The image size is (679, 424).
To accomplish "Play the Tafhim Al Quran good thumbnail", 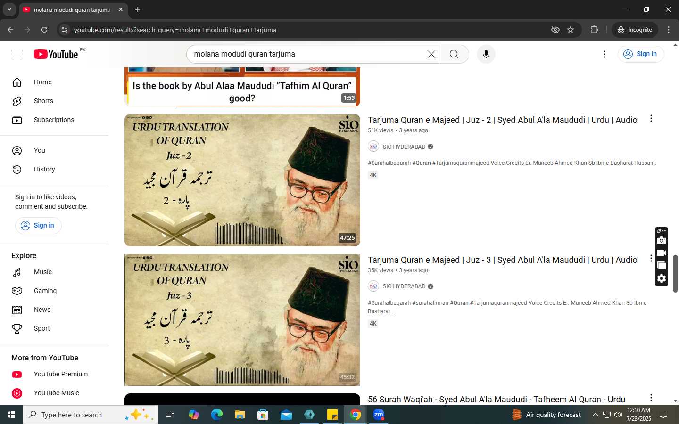I will pos(242,87).
